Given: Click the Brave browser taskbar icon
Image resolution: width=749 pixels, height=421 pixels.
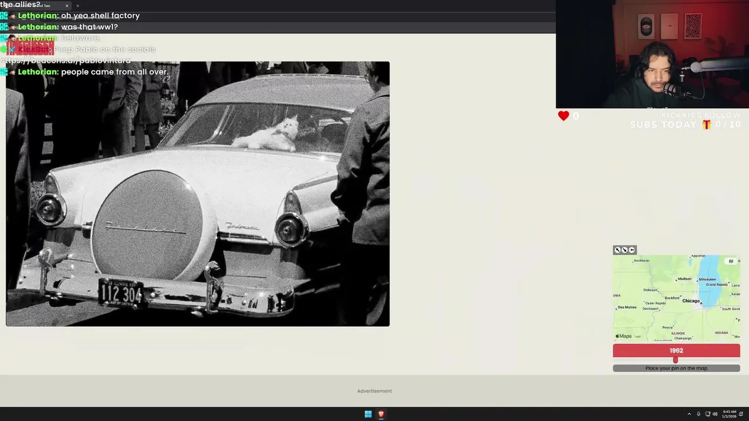Looking at the screenshot, I should (381, 414).
